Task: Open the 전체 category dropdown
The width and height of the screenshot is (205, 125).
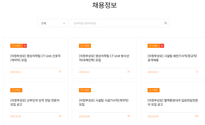Action: [53, 23]
